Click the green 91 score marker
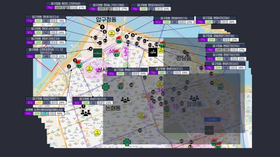Viewport: 280px width, 157px height. coord(220,88)
